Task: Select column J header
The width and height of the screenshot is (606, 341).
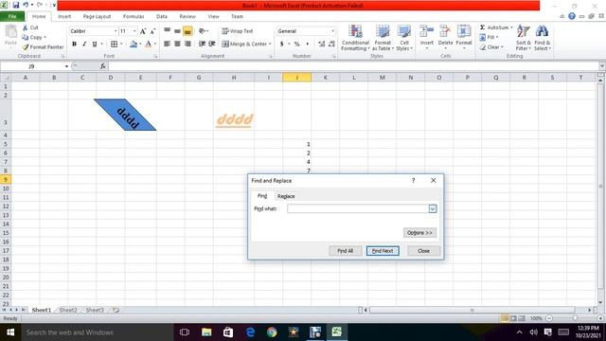Action: (296, 78)
